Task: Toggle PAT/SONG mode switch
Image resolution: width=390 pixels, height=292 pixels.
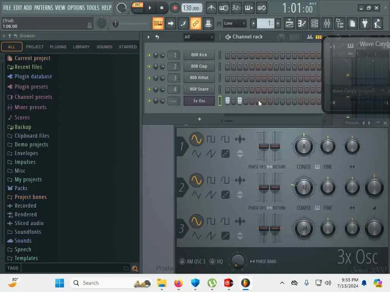Action: click(137, 8)
